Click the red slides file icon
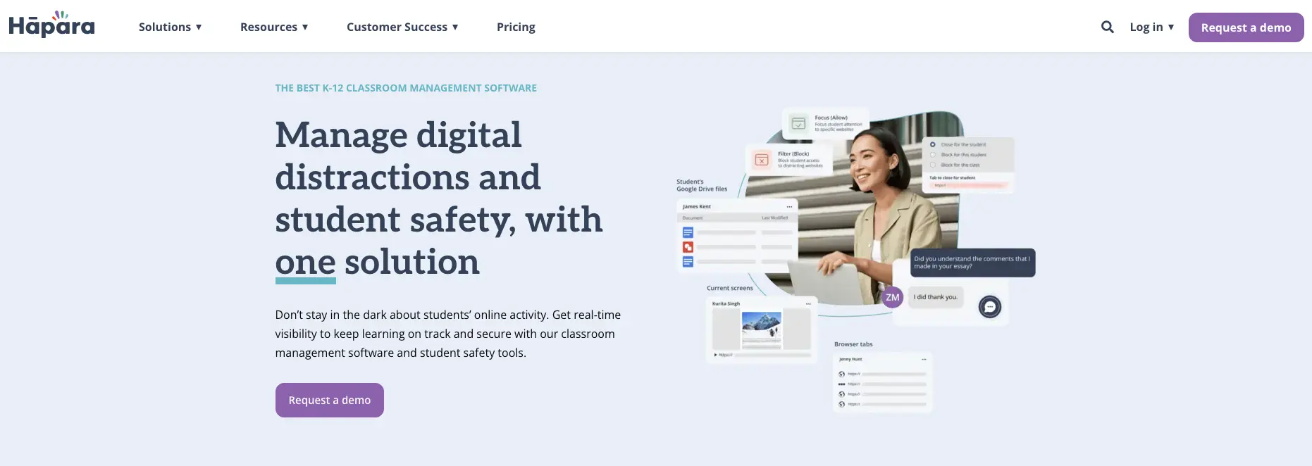 pyautogui.click(x=688, y=247)
